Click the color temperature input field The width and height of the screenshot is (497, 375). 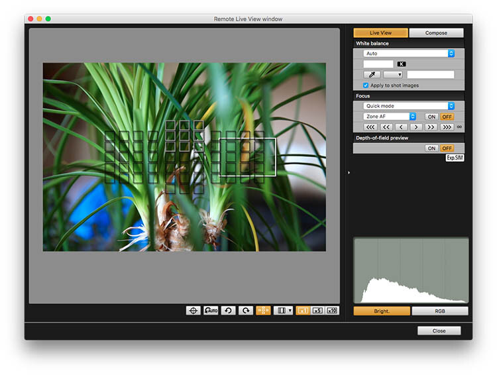click(378, 64)
